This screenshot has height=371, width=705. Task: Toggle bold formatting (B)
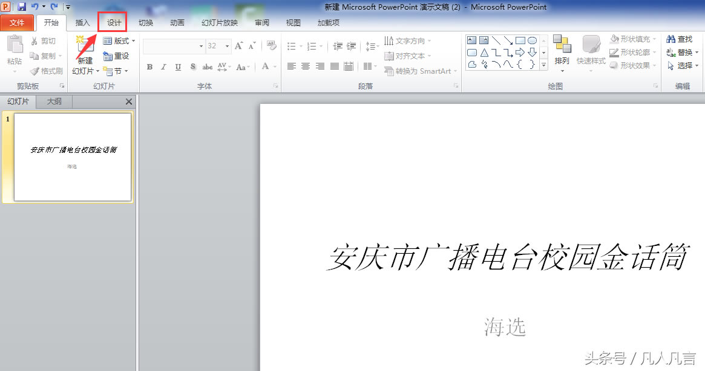[x=149, y=67]
